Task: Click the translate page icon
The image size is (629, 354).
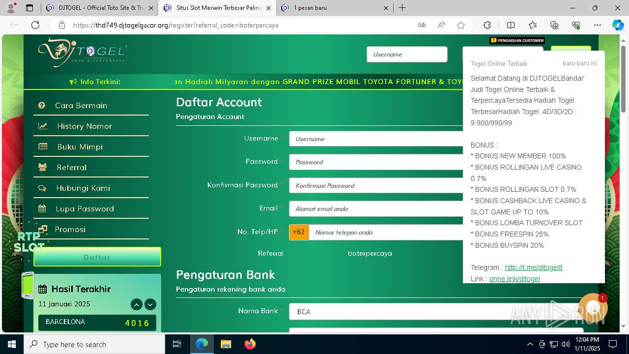Action: click(422, 25)
